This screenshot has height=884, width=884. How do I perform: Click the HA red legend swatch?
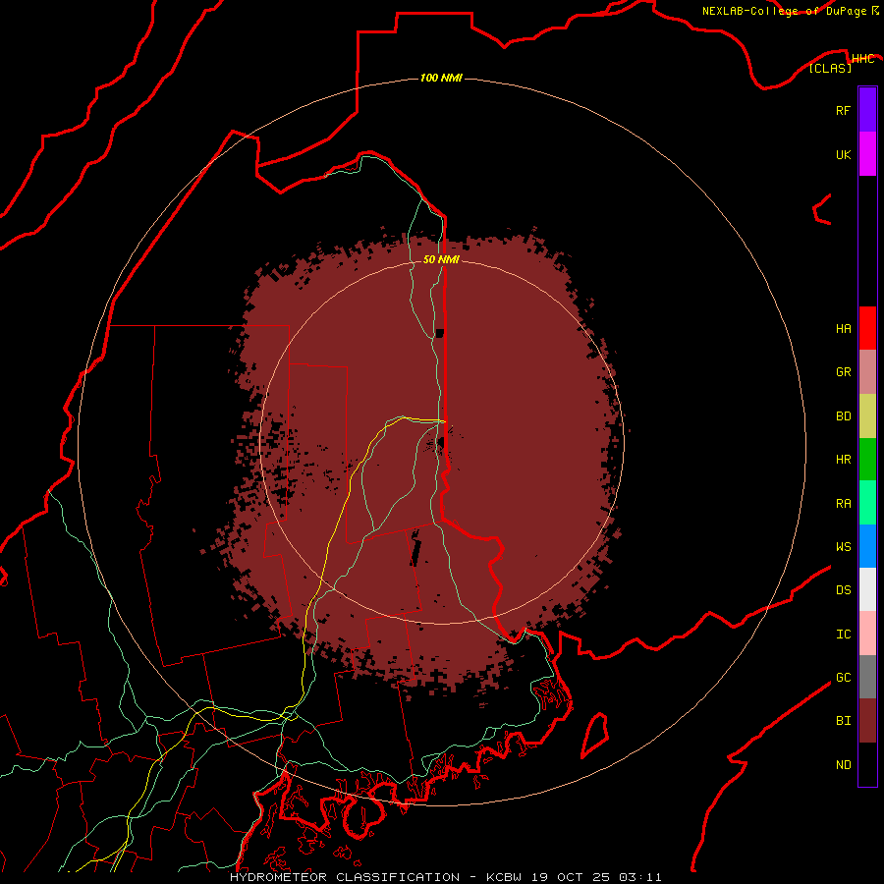[867, 328]
